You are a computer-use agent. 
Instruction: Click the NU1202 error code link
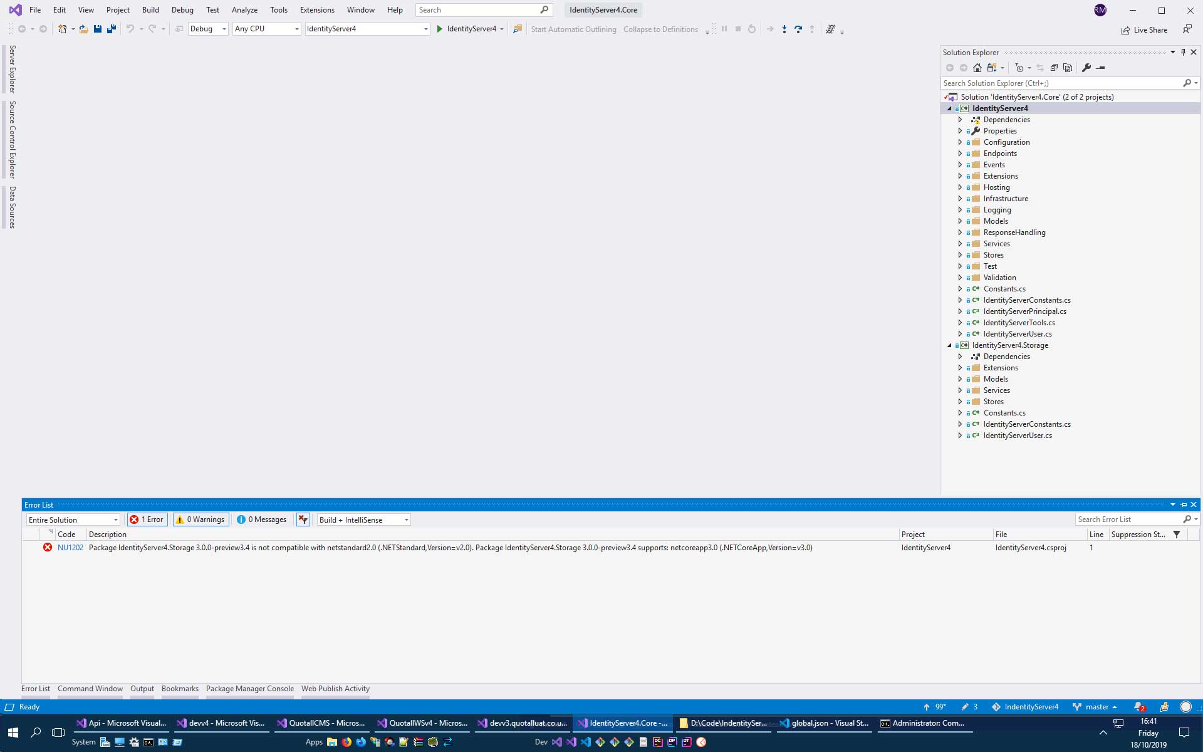pos(70,548)
